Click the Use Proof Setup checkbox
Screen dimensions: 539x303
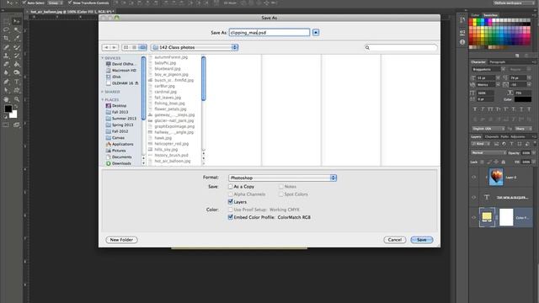pyautogui.click(x=230, y=210)
